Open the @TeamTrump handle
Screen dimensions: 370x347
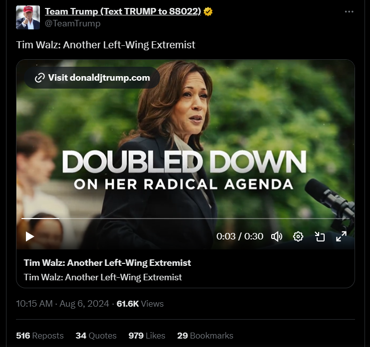coord(73,23)
